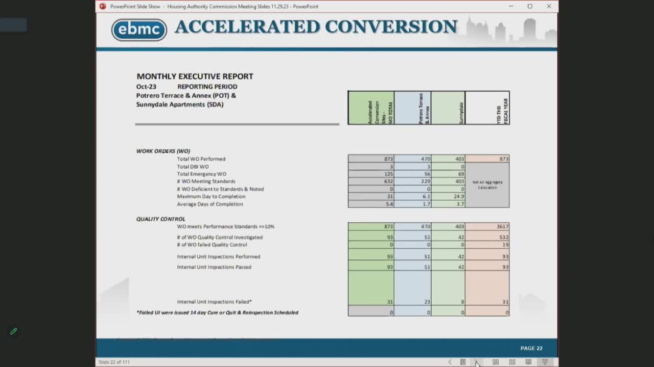Viewport: 654px width, 367px height.
Task: Click the "Average Days of Completion" row label
Action: [x=210, y=204]
